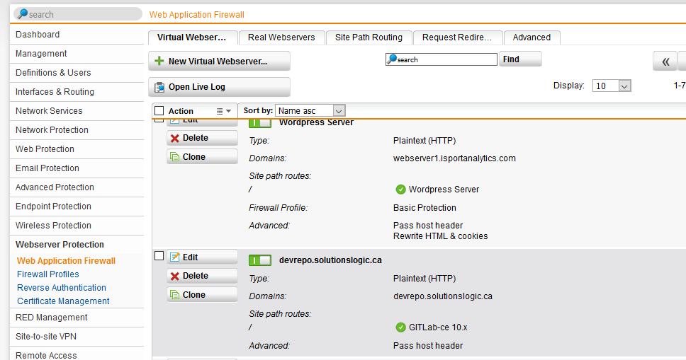686x360 pixels.
Task: Tick the checkbox for devrepo.solutionslogic.ca entry
Action: coord(159,256)
